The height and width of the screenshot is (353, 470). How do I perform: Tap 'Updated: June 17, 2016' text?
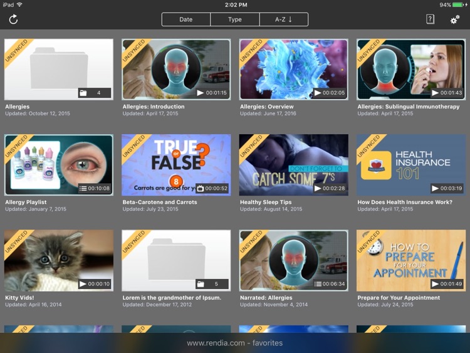(268, 113)
